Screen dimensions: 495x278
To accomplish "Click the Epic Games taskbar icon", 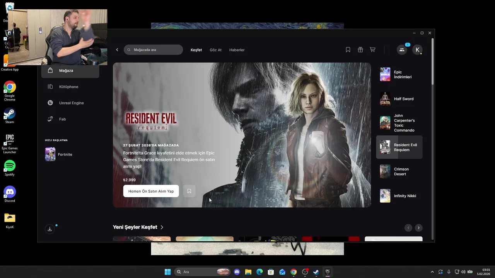I will (x=328, y=272).
